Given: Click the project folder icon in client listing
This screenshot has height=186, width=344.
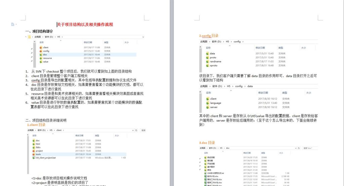Looking at the screenshot, I should tap(34, 151).
